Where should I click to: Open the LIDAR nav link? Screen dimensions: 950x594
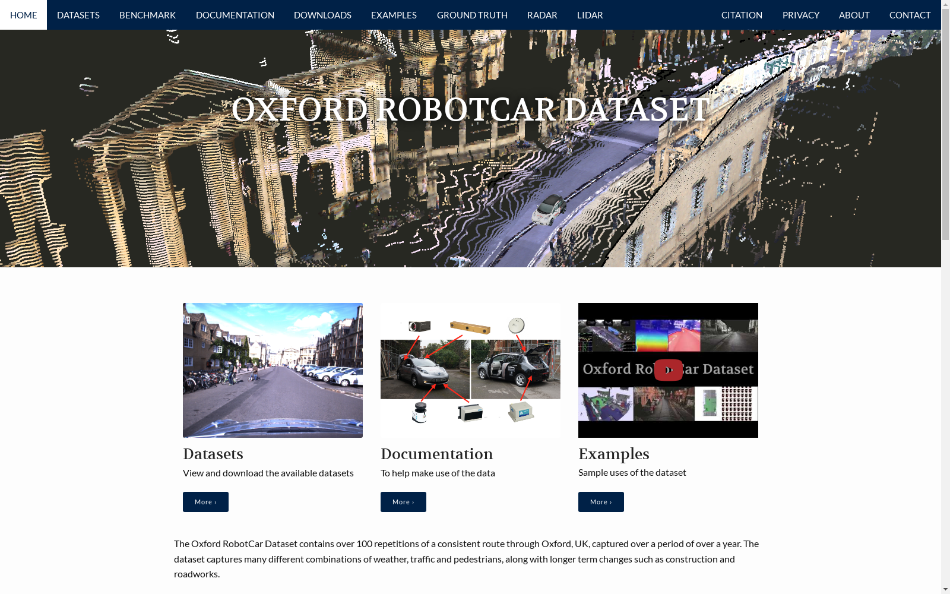tap(590, 15)
